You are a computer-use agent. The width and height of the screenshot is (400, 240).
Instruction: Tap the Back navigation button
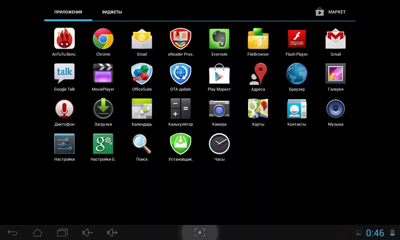tap(13, 232)
